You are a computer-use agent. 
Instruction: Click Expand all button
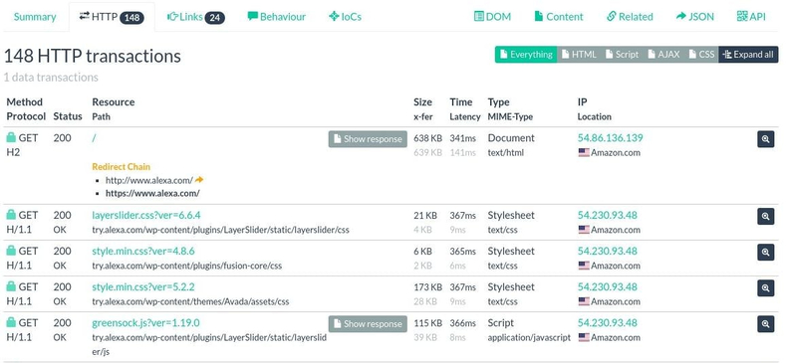[x=748, y=55]
